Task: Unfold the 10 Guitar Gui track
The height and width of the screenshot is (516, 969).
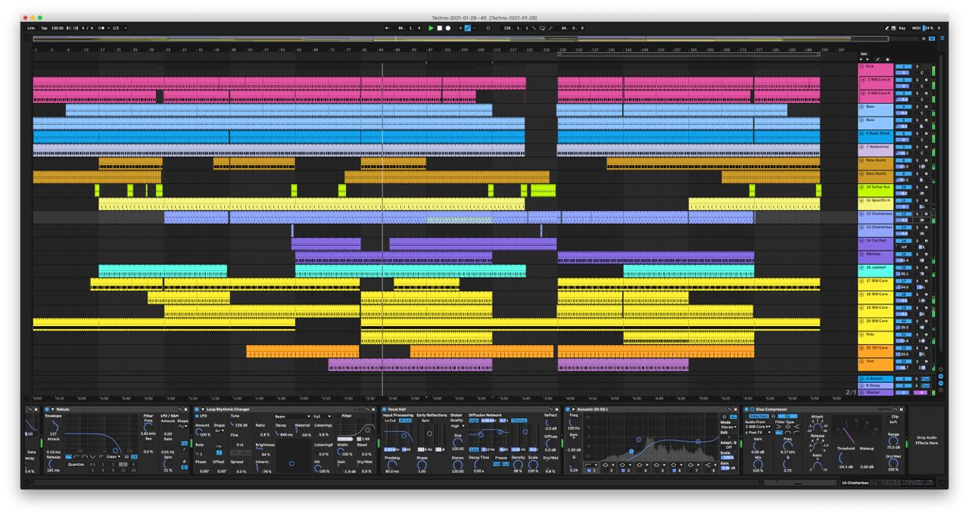Action: tap(862, 186)
